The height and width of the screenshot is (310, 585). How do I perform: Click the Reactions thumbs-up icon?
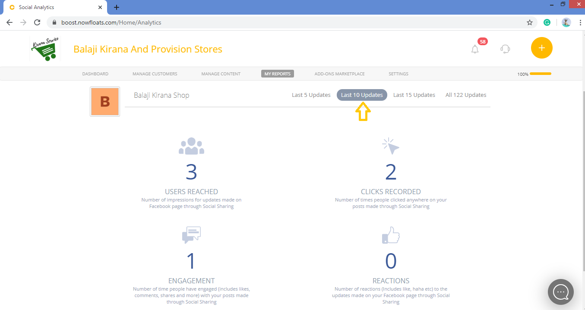[391, 235]
